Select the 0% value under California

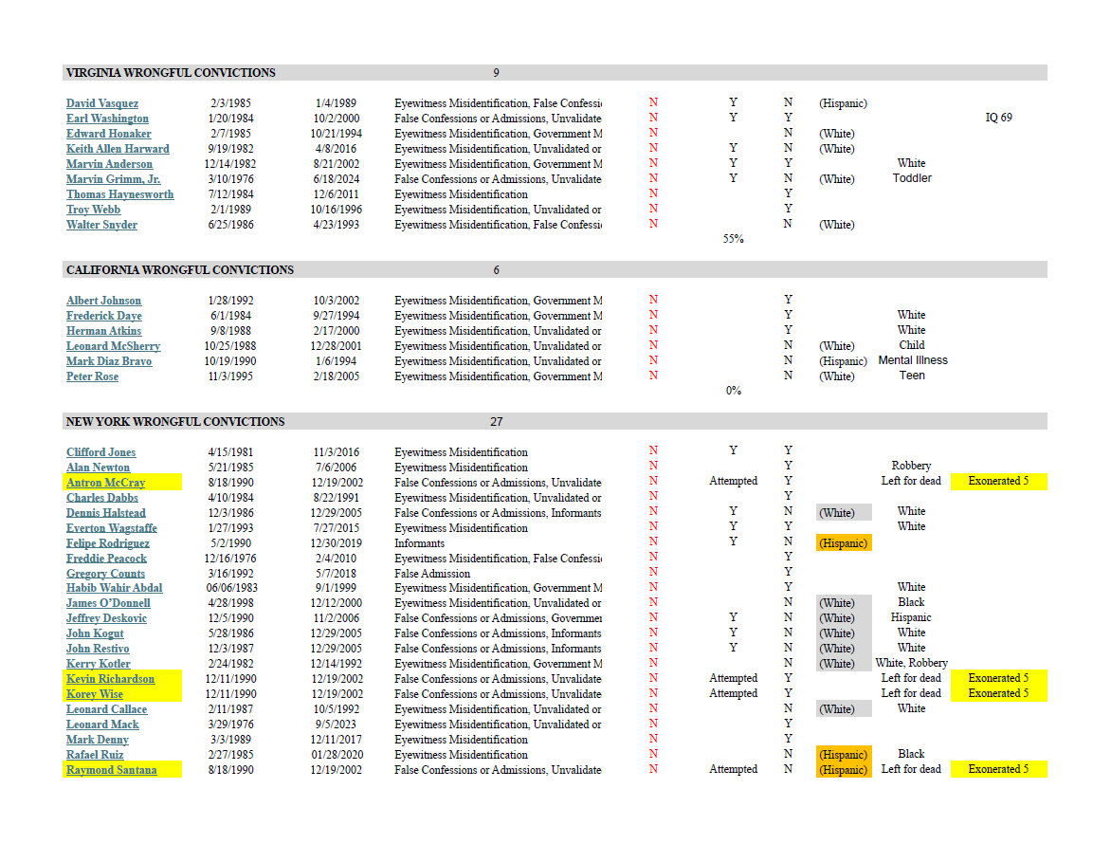[x=734, y=391]
